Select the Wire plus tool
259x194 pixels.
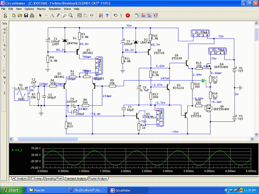pos(46,16)
